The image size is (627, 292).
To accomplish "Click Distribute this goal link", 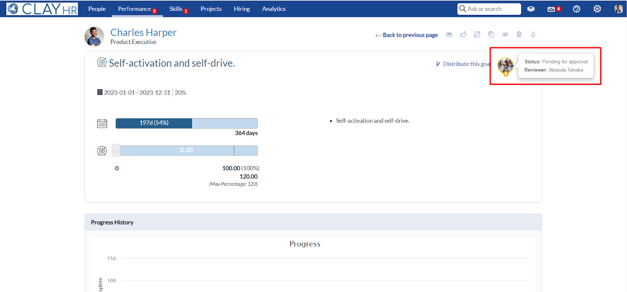I will coord(463,64).
